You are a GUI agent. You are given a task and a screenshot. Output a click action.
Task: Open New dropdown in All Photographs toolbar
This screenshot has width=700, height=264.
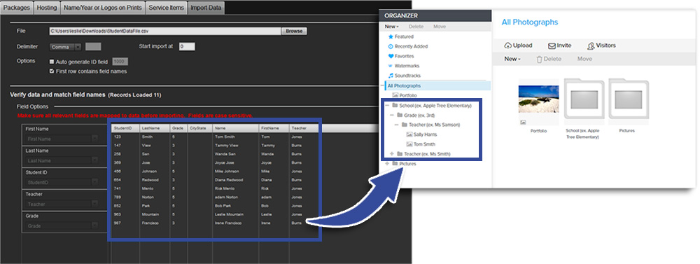512,59
